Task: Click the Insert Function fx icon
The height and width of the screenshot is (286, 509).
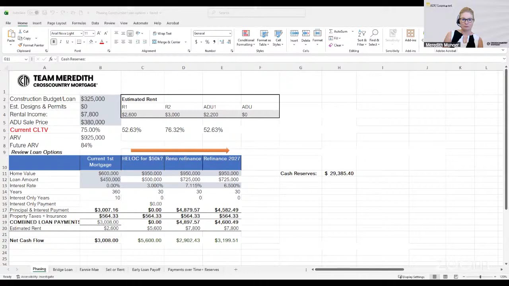Action: tap(51, 59)
